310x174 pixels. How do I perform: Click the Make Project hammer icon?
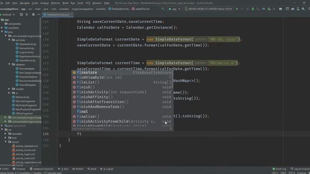(163, 9)
